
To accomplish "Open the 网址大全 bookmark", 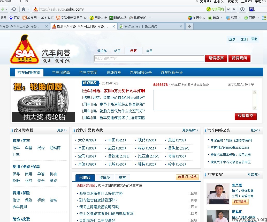I will (98, 18).
